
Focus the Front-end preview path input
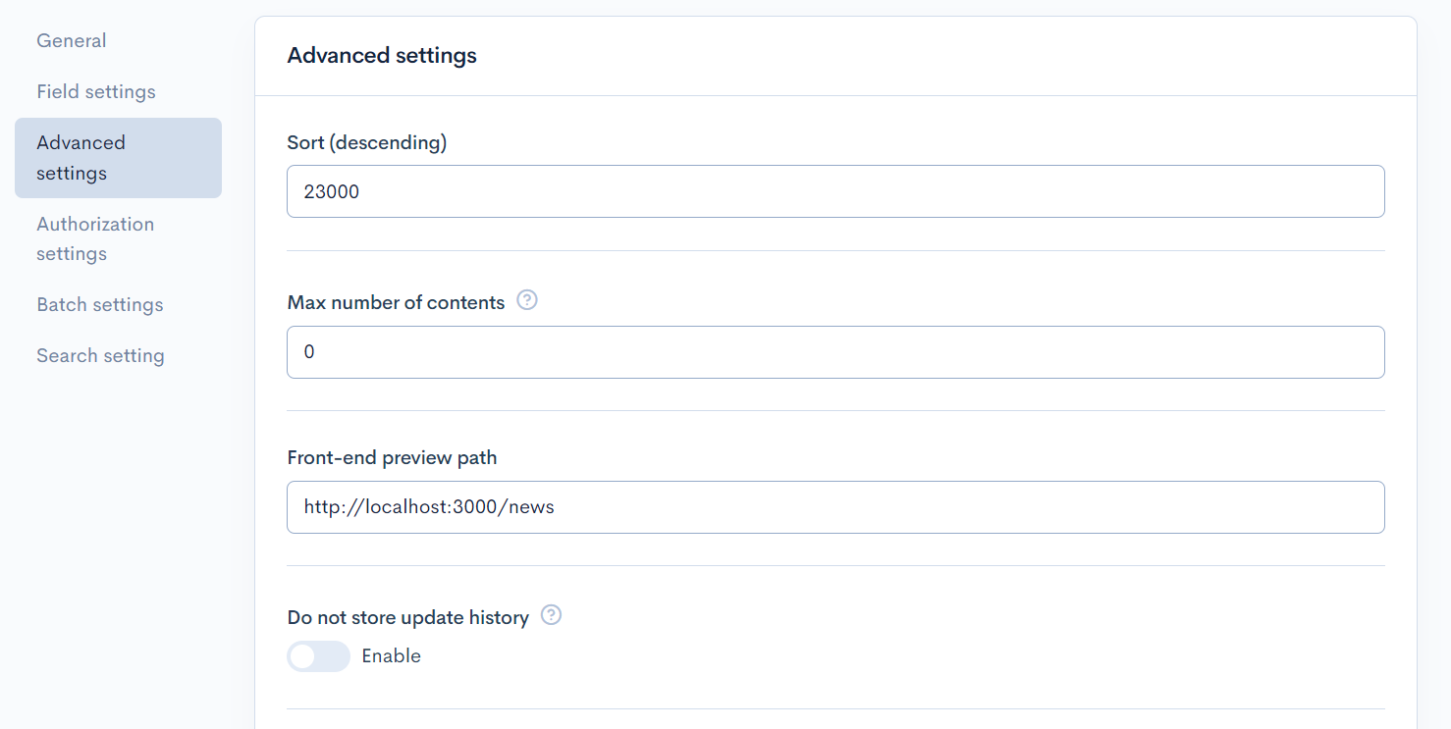[x=834, y=507]
